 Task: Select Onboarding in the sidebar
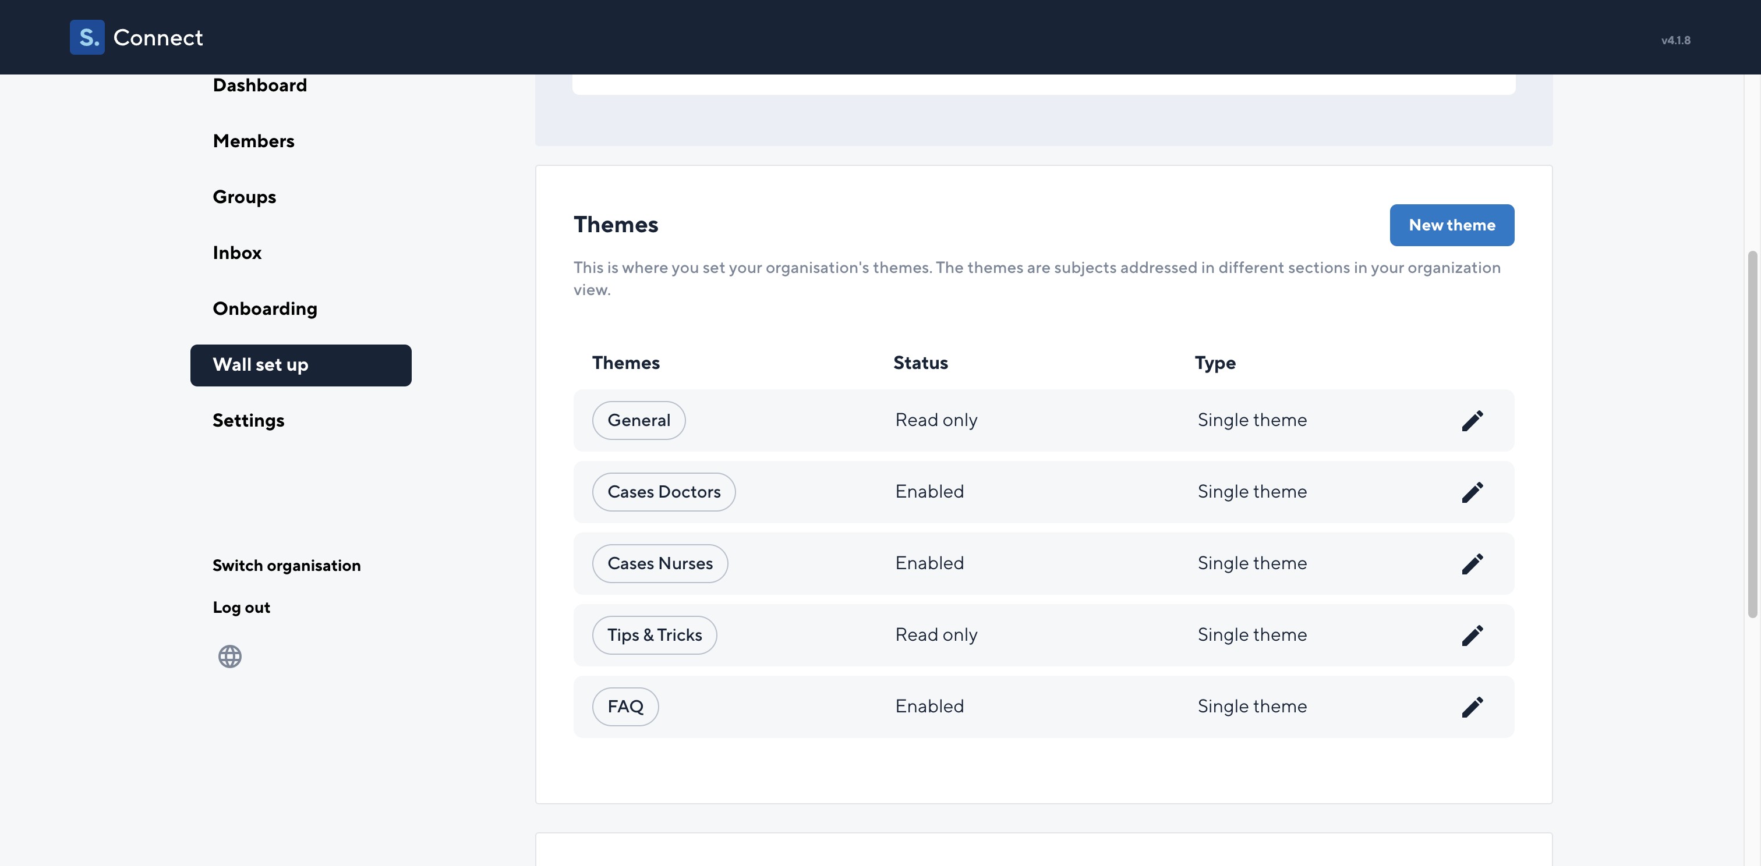click(265, 308)
